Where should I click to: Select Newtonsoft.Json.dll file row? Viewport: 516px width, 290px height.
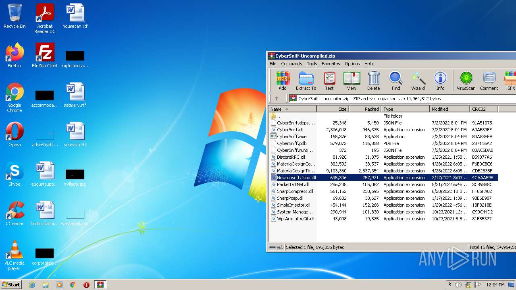pos(384,178)
